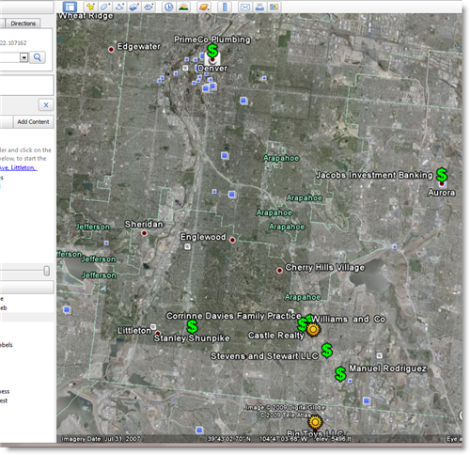The image size is (470, 455).
Task: Focus the coordinates search field
Action: tap(9, 57)
